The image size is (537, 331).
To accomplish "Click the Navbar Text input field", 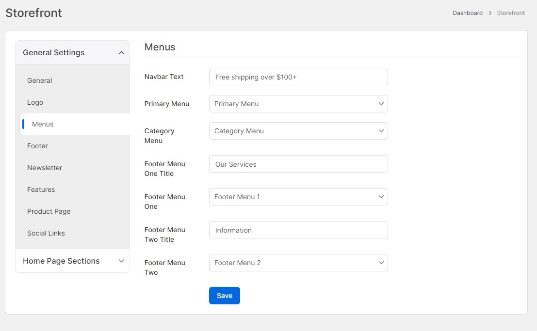I will click(298, 77).
